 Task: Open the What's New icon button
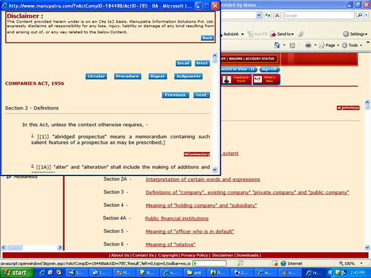pyautogui.click(x=266, y=79)
